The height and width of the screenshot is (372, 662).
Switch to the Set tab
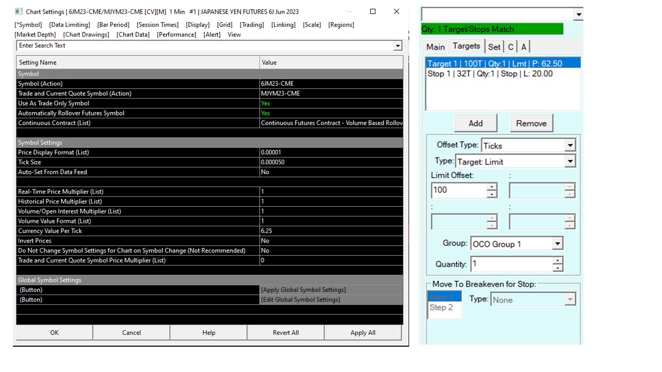click(x=494, y=47)
